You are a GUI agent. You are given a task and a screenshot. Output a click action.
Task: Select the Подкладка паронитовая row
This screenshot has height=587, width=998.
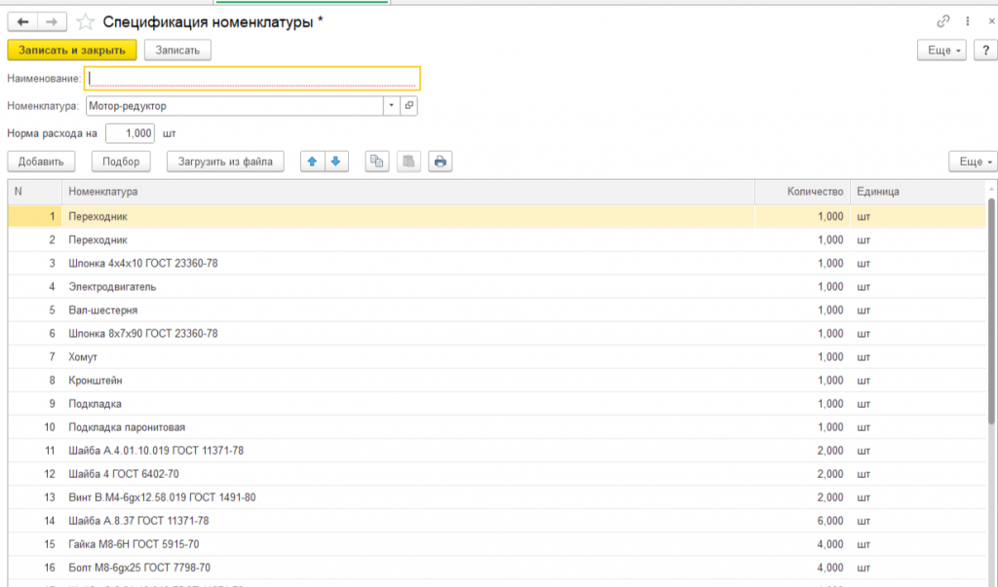point(496,427)
